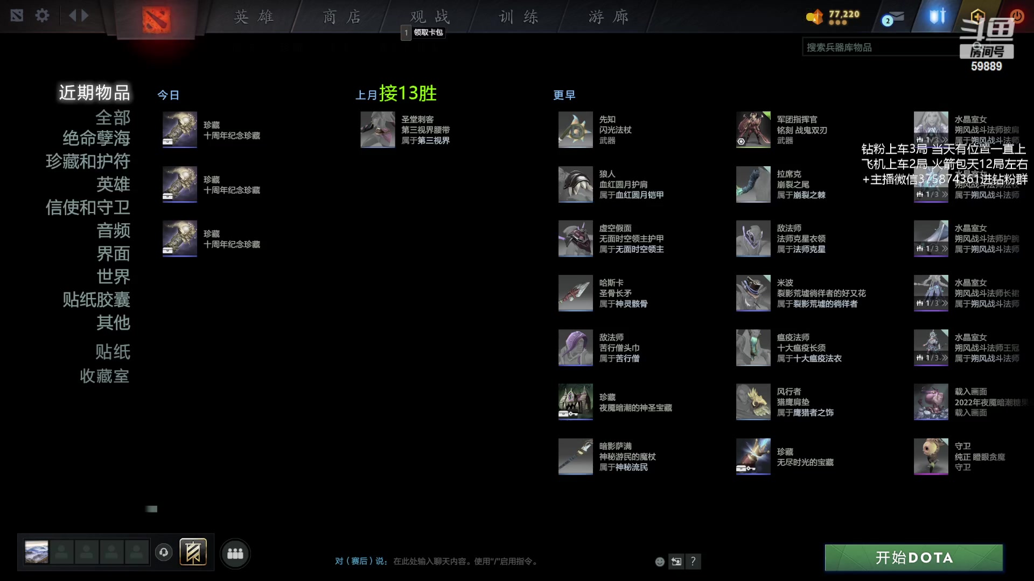The height and width of the screenshot is (581, 1034).
Task: Click the chat popout window icon
Action: pos(676,562)
